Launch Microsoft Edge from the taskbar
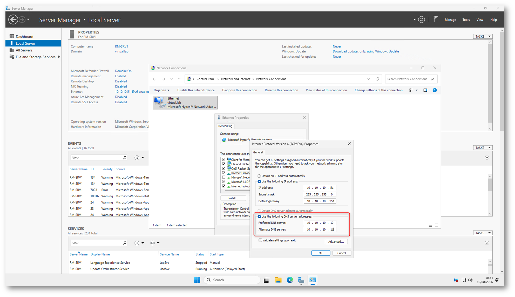Screen dimensions: 515x297 290,280
